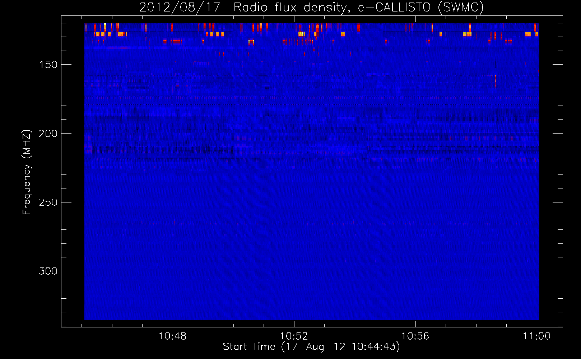Click the 300 frequency tick label
The height and width of the screenshot is (359, 581).
[48, 271]
